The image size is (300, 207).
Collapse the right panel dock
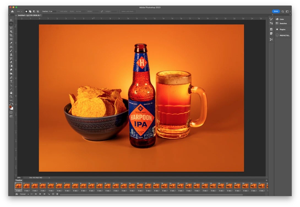tap(290, 15)
